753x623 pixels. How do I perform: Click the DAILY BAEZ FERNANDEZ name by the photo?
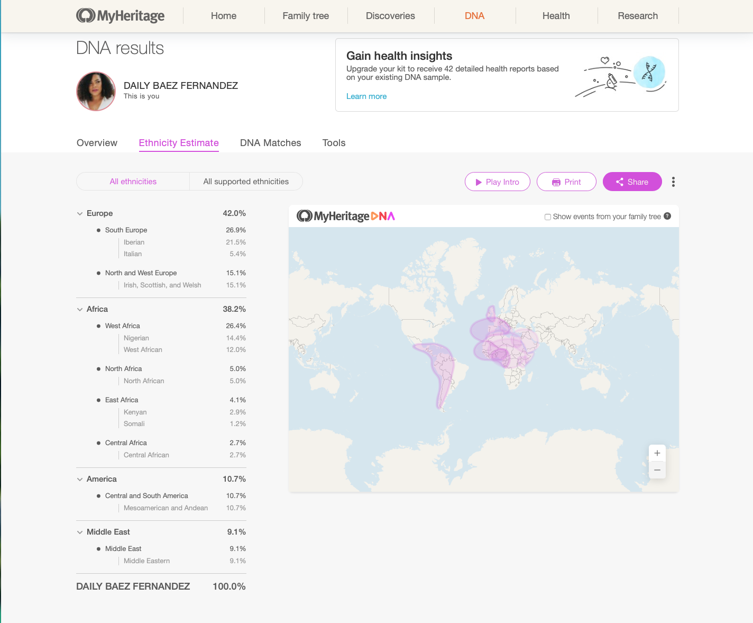pos(181,86)
